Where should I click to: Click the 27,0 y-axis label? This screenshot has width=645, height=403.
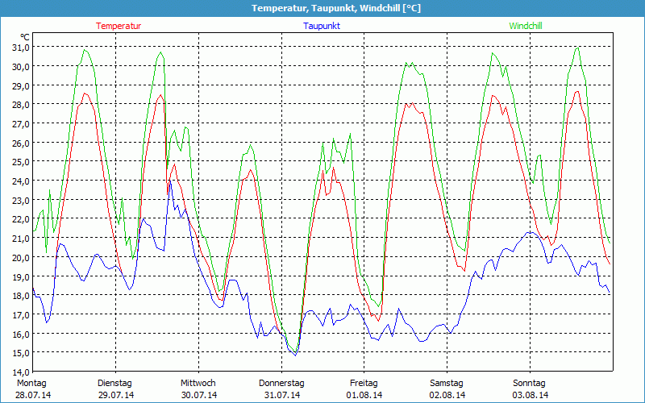(x=21, y=124)
